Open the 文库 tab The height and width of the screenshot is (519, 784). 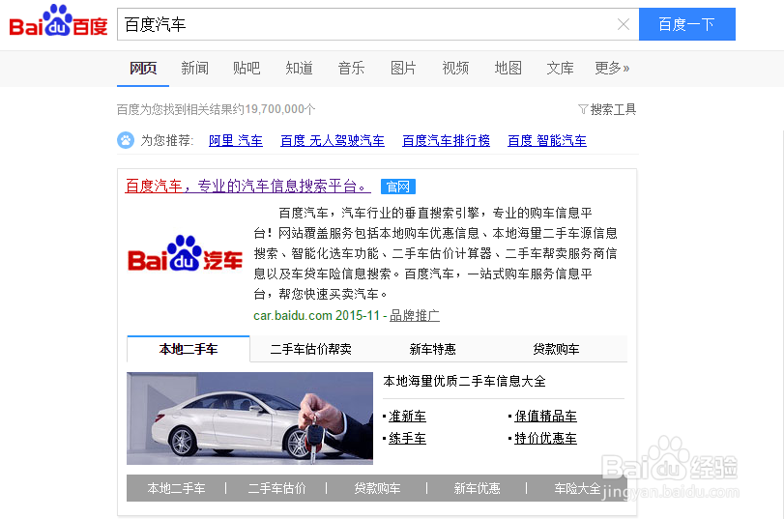pyautogui.click(x=560, y=68)
